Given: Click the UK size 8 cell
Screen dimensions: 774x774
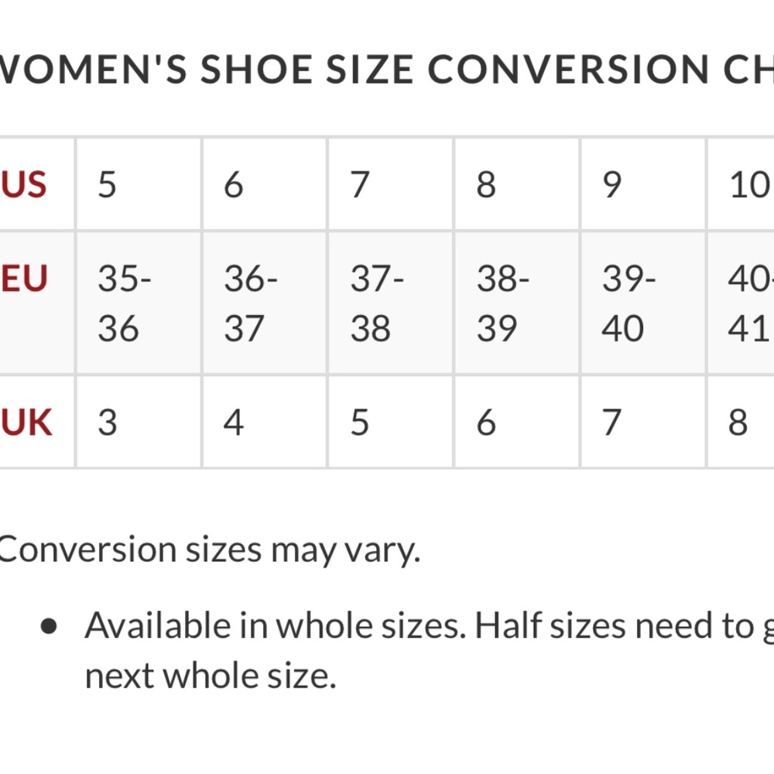Looking at the screenshot, I should (741, 422).
